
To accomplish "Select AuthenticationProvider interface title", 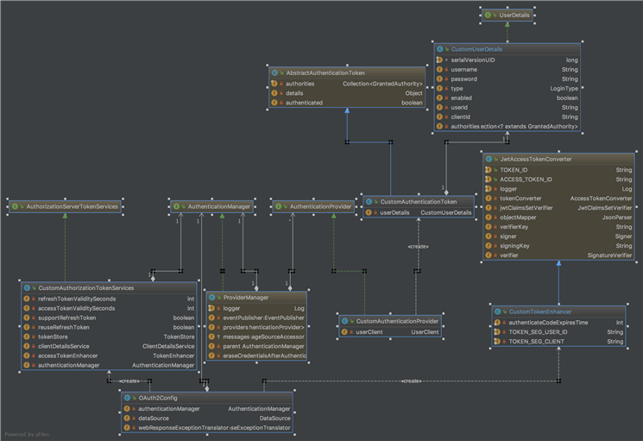I will pyautogui.click(x=321, y=206).
